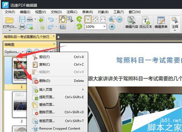Click the Zoom Out minus button

click(119, 19)
